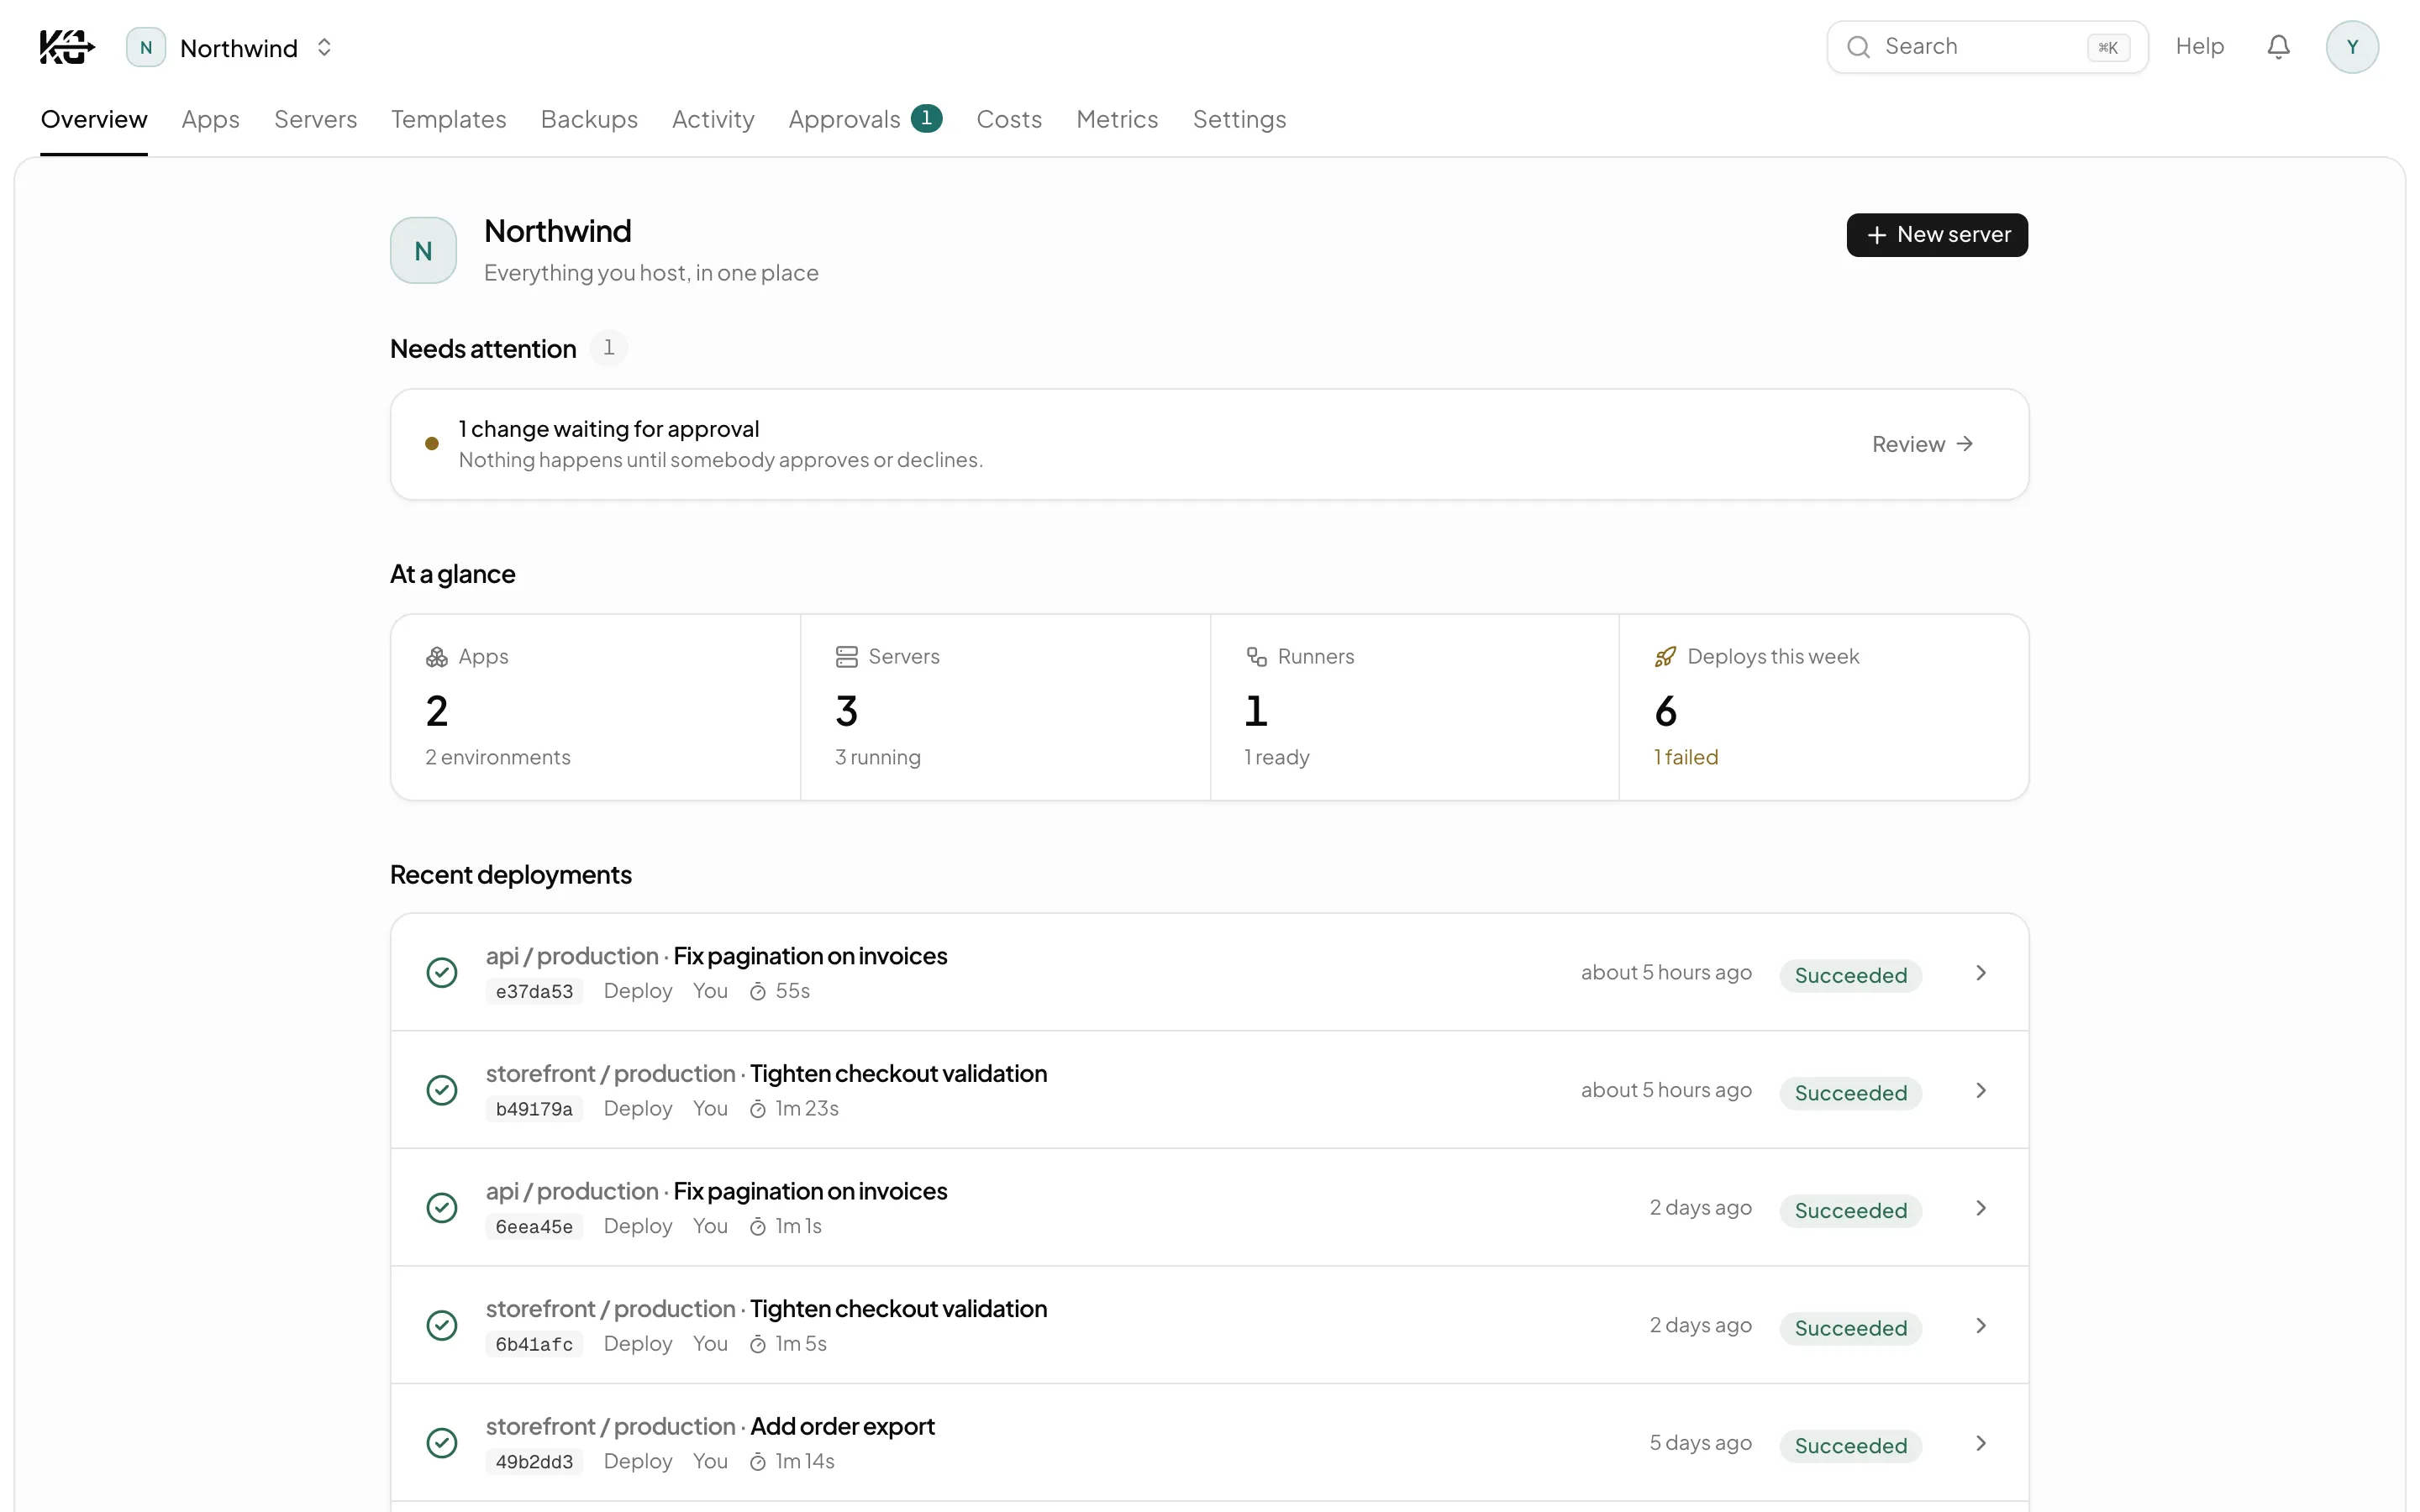Click the success check icon for deployment 49b2dd3
Screen dimensions: 2420x1512
click(442, 1443)
